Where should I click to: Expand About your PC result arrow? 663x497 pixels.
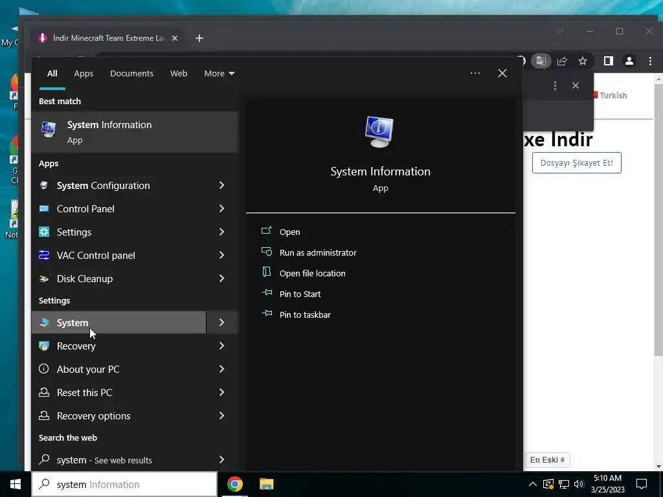[222, 369]
